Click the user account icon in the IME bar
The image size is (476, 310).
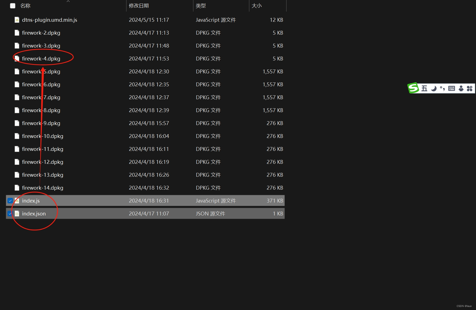point(461,88)
